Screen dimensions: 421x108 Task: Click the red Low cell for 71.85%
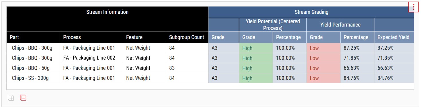tap(324, 58)
